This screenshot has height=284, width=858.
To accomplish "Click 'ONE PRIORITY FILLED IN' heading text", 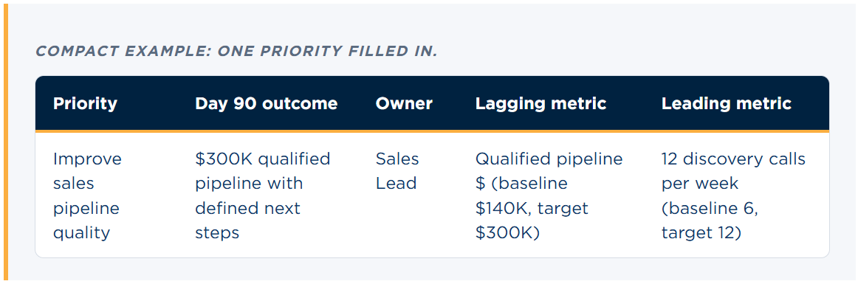I will [x=327, y=52].
